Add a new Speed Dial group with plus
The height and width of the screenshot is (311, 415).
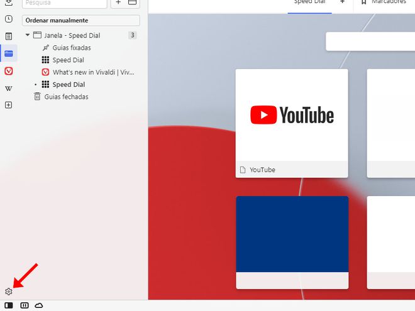click(342, 2)
